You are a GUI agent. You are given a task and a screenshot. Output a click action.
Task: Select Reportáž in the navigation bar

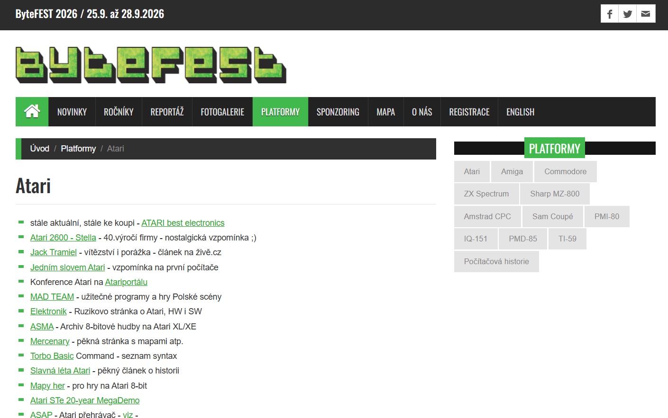click(x=167, y=112)
